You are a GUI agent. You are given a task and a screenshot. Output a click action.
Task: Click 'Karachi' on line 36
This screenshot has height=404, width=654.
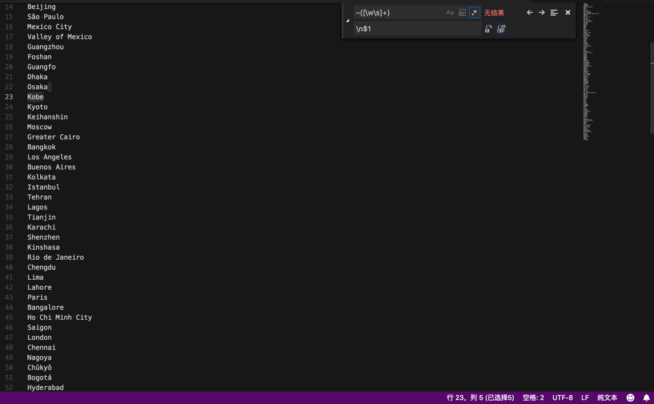(41, 227)
